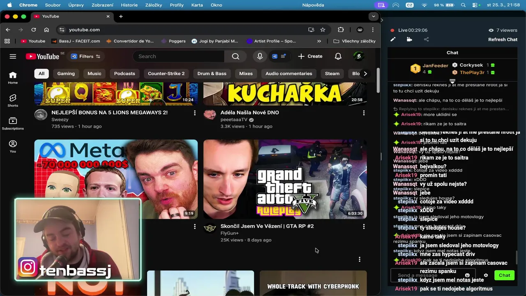
Task: Open the You section in sidebar
Action: coord(13,146)
